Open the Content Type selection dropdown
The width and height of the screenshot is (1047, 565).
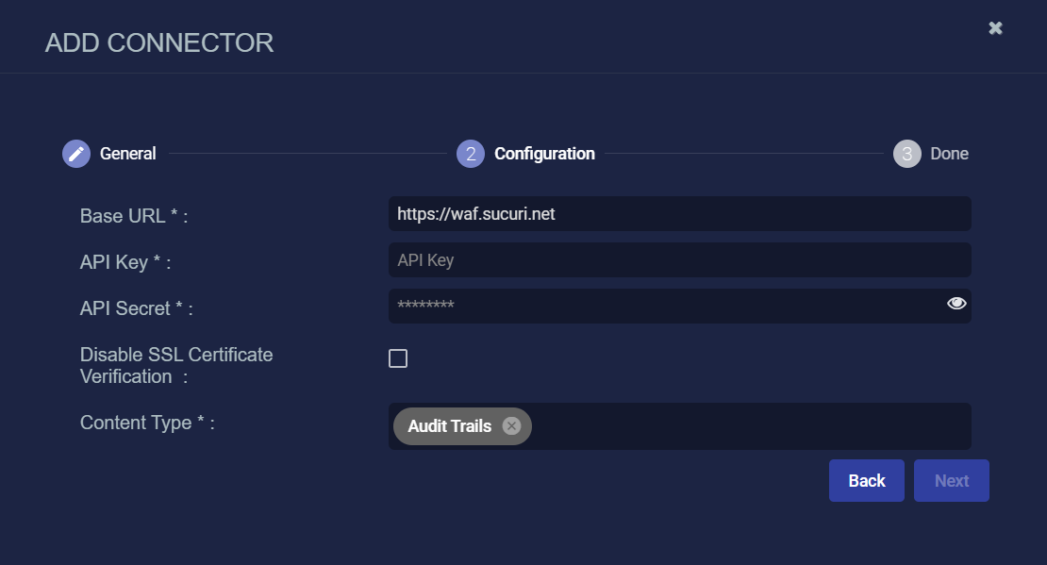tap(751, 426)
